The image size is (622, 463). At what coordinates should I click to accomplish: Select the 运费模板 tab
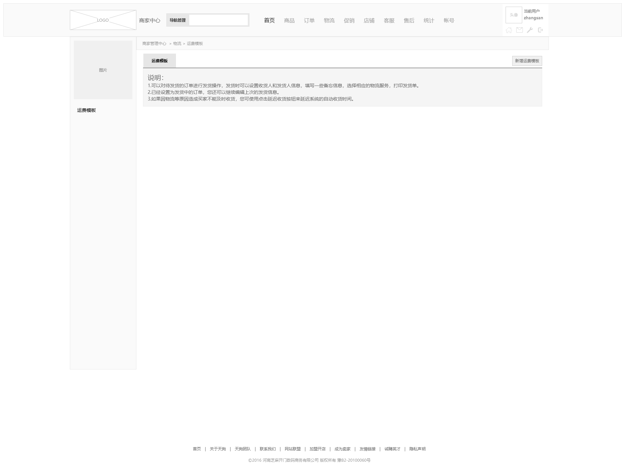159,61
